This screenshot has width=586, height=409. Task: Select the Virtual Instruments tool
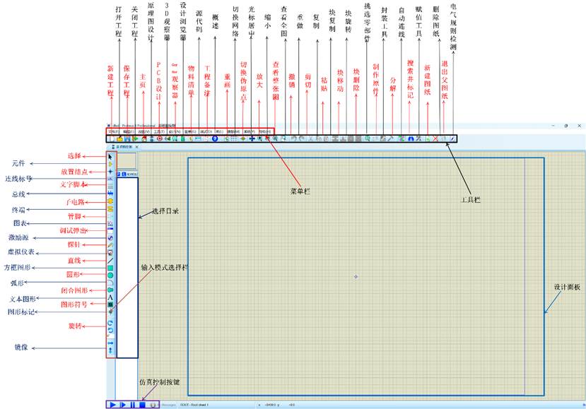(110, 253)
